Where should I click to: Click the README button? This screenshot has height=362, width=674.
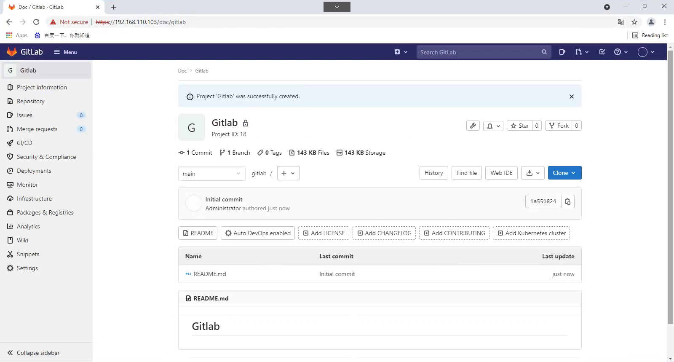pos(198,233)
